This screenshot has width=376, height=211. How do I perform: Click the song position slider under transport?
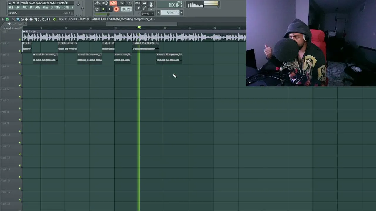point(108,14)
